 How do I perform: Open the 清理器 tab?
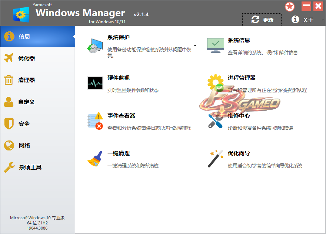tap(38, 80)
